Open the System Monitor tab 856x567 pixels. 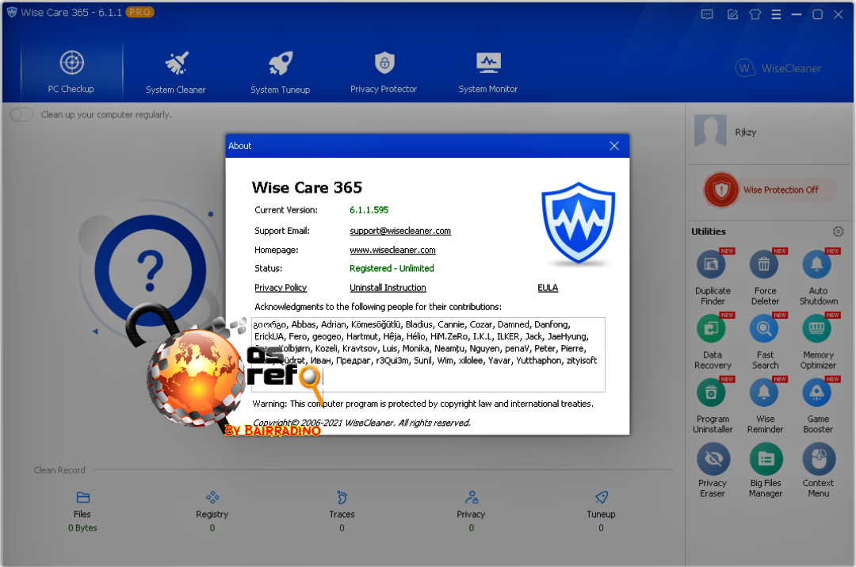tap(488, 71)
